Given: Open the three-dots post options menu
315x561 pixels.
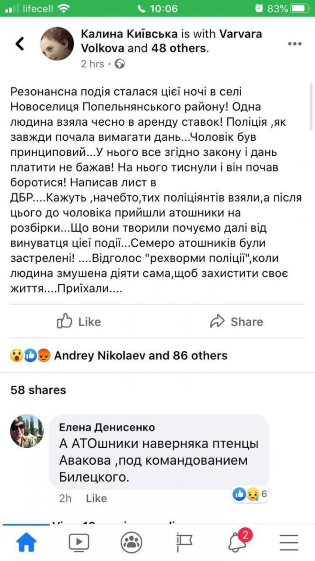Looking at the screenshot, I should point(294,44).
